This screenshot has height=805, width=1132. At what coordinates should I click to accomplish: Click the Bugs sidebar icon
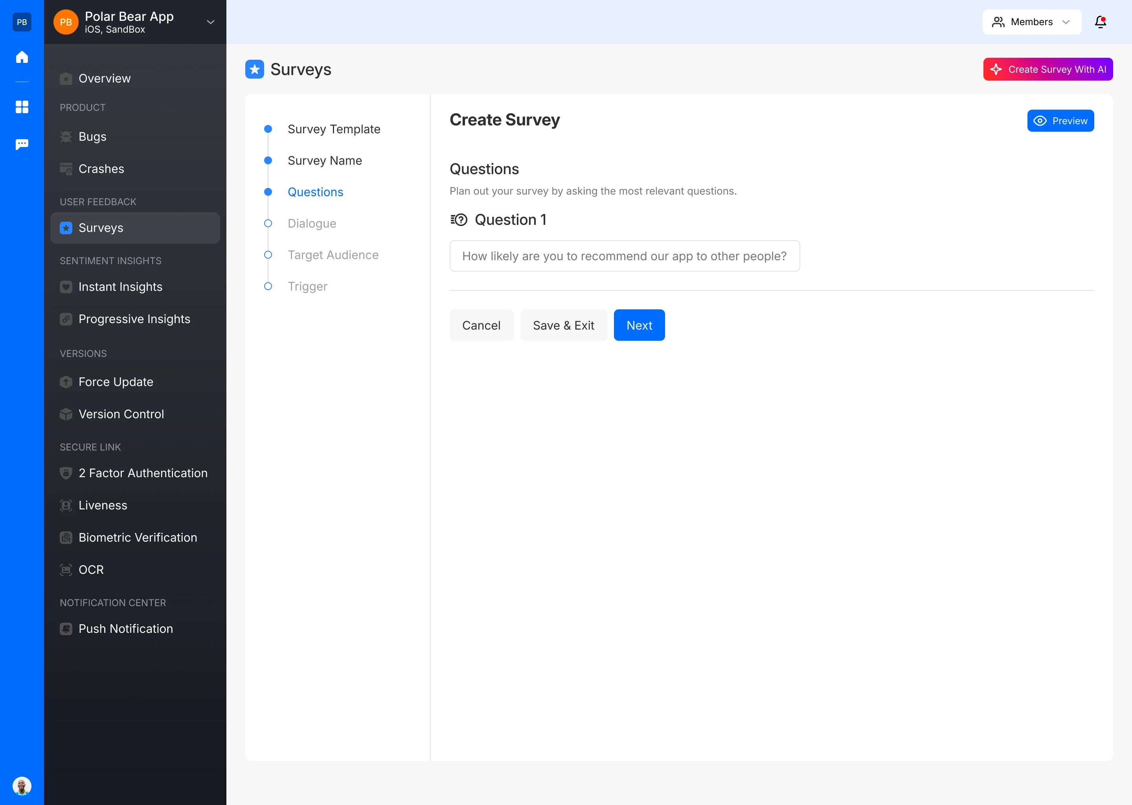tap(66, 137)
